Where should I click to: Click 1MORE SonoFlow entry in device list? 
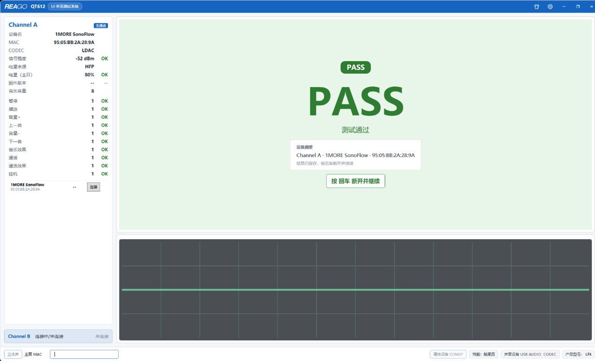point(27,185)
